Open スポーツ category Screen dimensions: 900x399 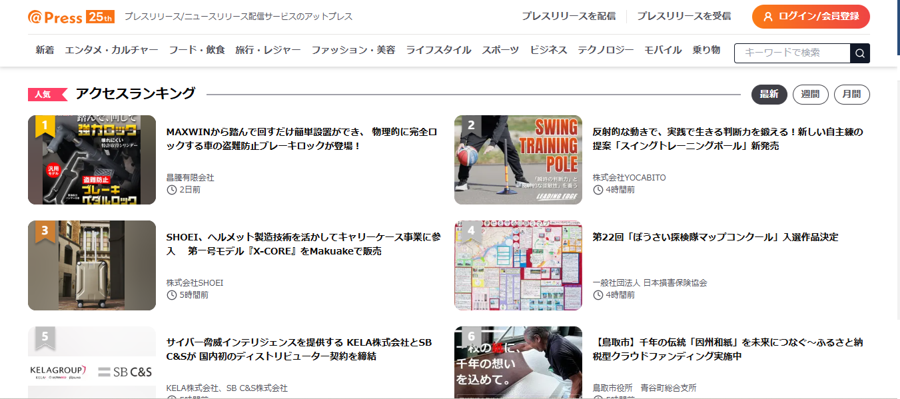pos(500,50)
